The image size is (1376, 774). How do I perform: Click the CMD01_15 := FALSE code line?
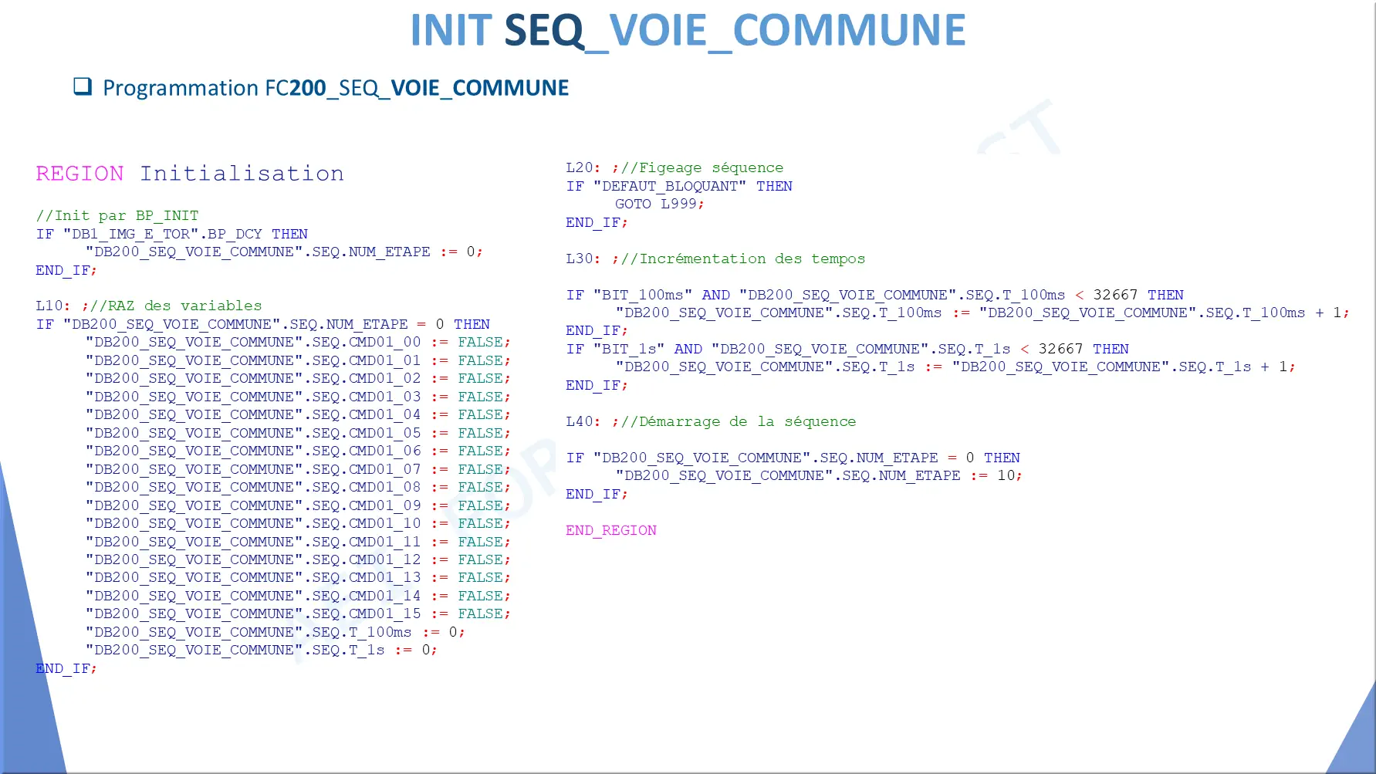(x=298, y=613)
